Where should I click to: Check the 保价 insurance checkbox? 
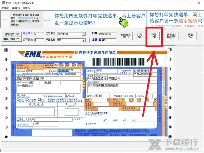click(18, 119)
